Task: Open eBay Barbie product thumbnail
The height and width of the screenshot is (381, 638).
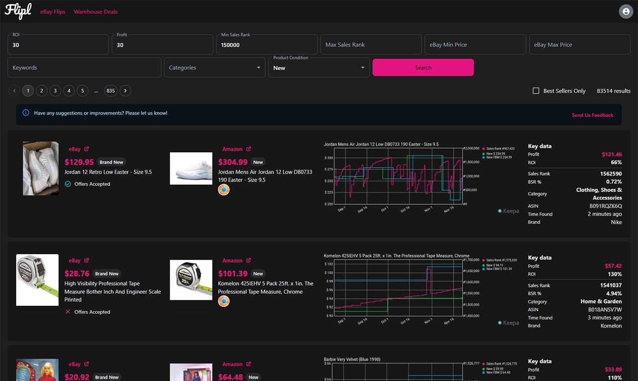Action: coord(37,370)
